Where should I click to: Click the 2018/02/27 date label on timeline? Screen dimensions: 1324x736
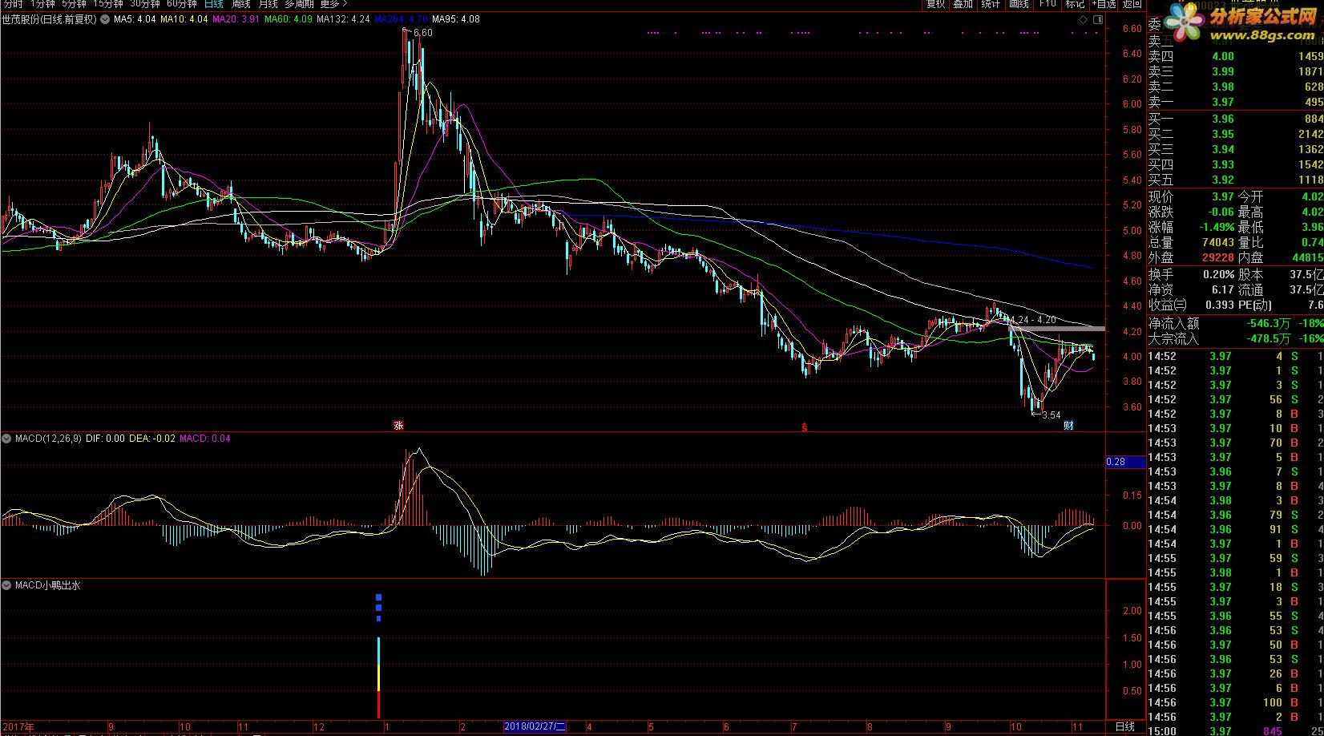(x=535, y=726)
